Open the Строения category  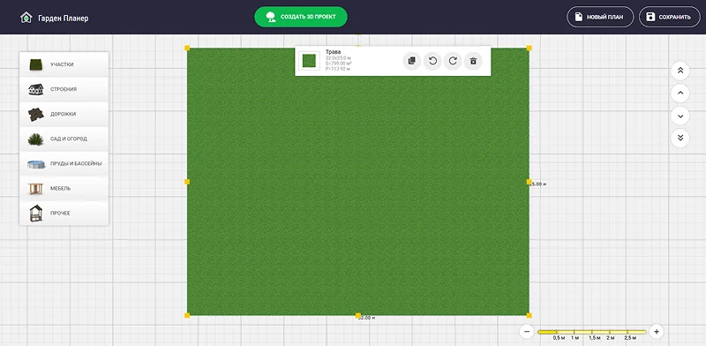64,89
